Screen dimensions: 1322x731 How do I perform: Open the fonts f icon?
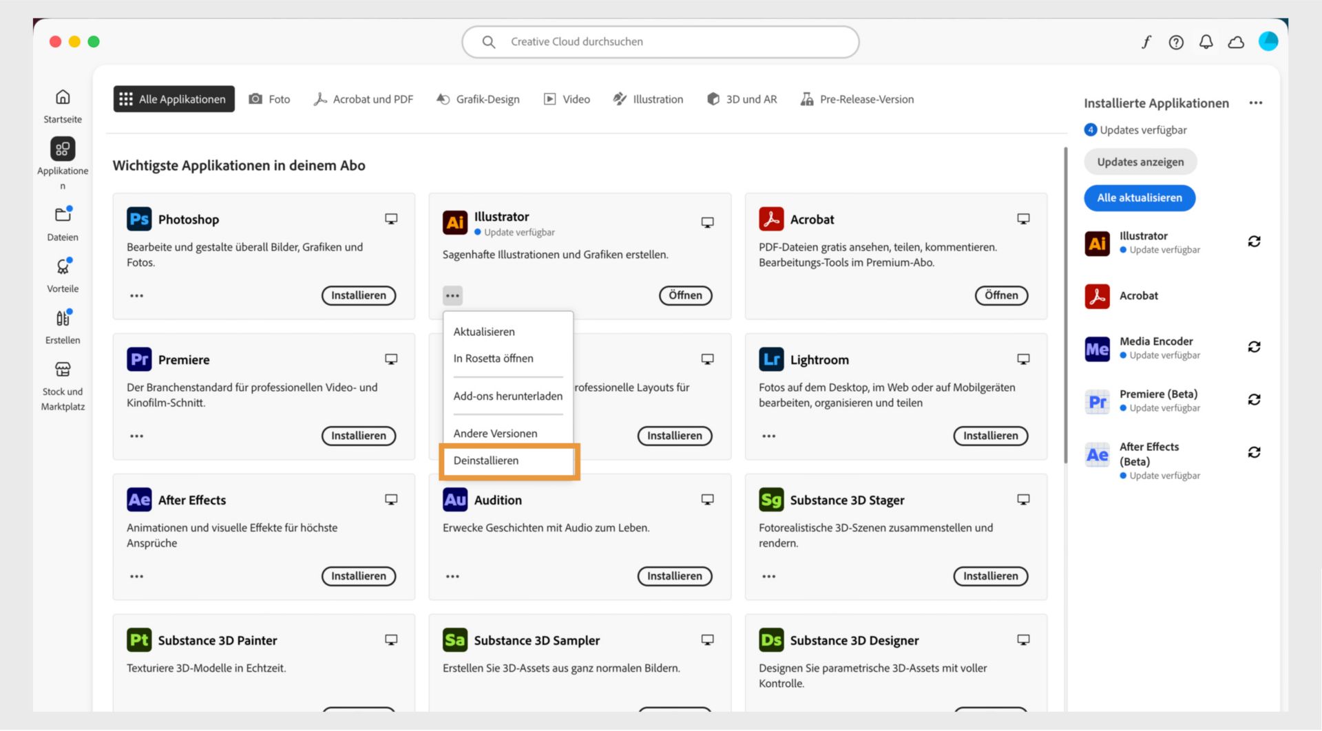coord(1146,42)
